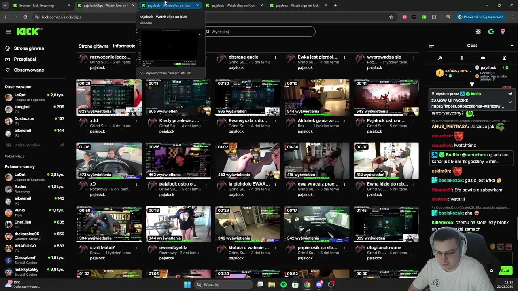
Task: Click the hourglass icon in chat toolbar
Action: pyautogui.click(x=504, y=58)
